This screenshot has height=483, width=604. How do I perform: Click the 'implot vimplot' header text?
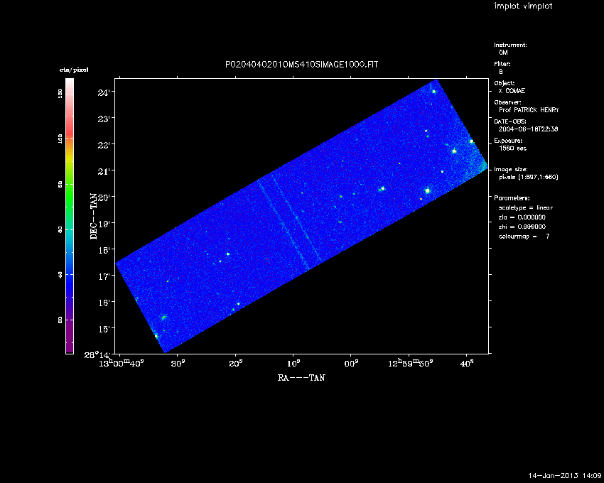(x=523, y=6)
